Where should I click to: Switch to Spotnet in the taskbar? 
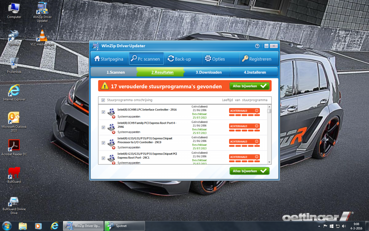(125, 226)
